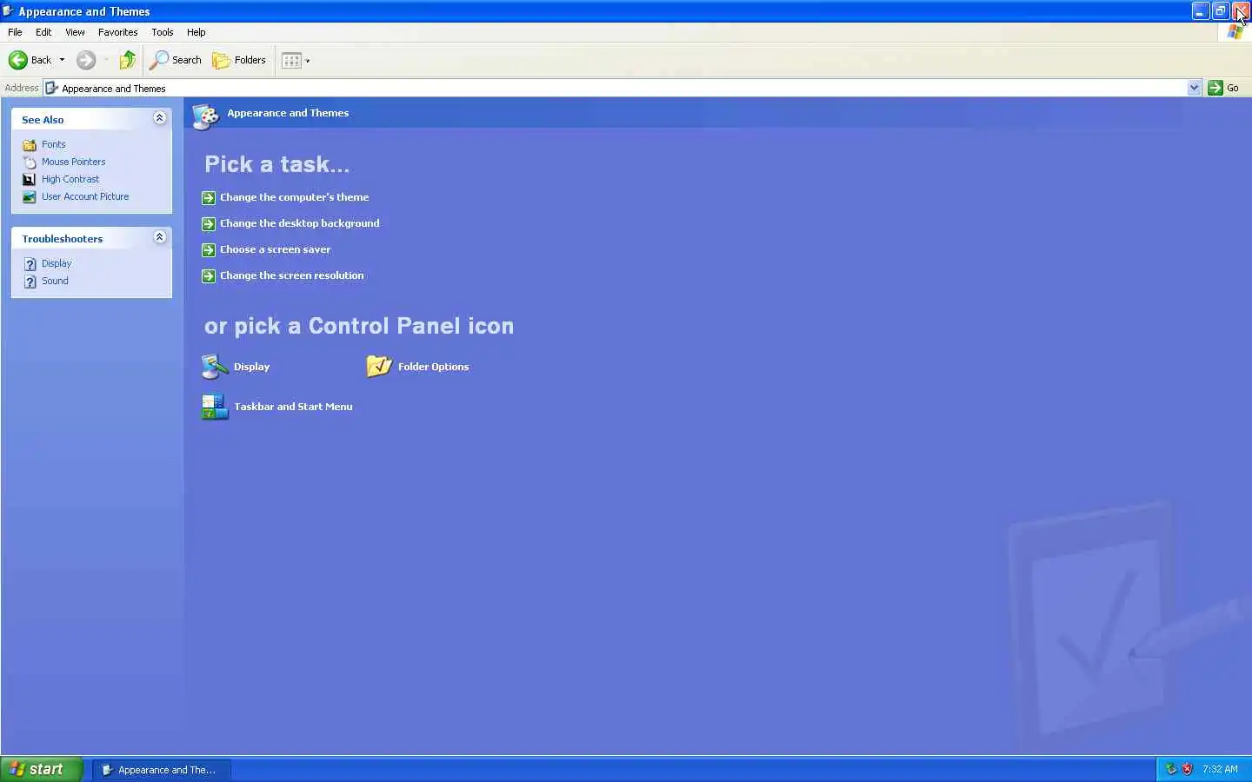Collapse the See Also panel
This screenshot has height=782, width=1252.
coord(159,118)
